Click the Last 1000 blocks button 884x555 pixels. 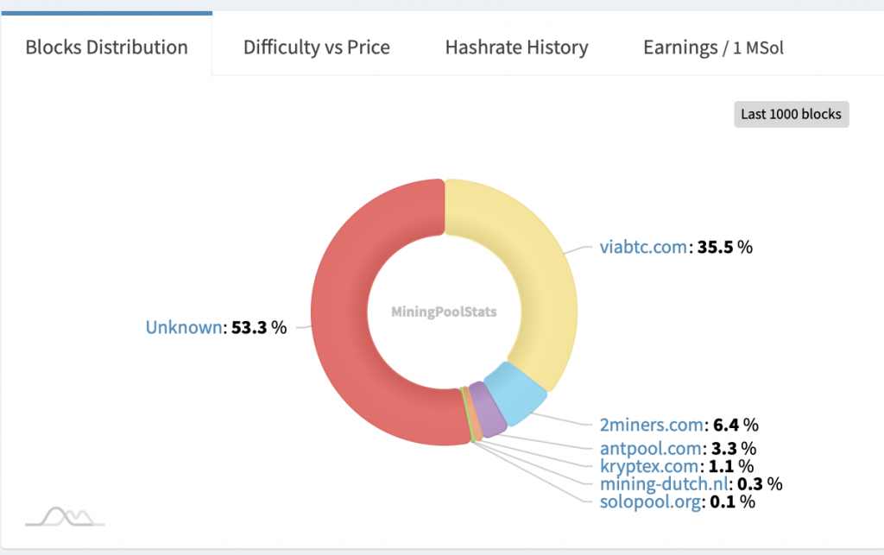click(x=791, y=114)
